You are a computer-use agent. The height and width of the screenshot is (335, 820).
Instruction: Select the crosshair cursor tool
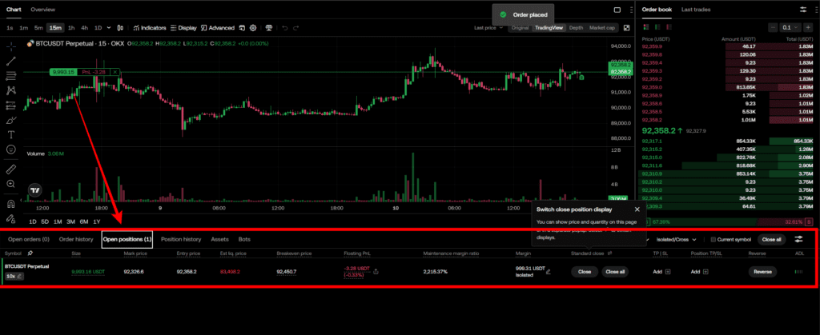(11, 46)
